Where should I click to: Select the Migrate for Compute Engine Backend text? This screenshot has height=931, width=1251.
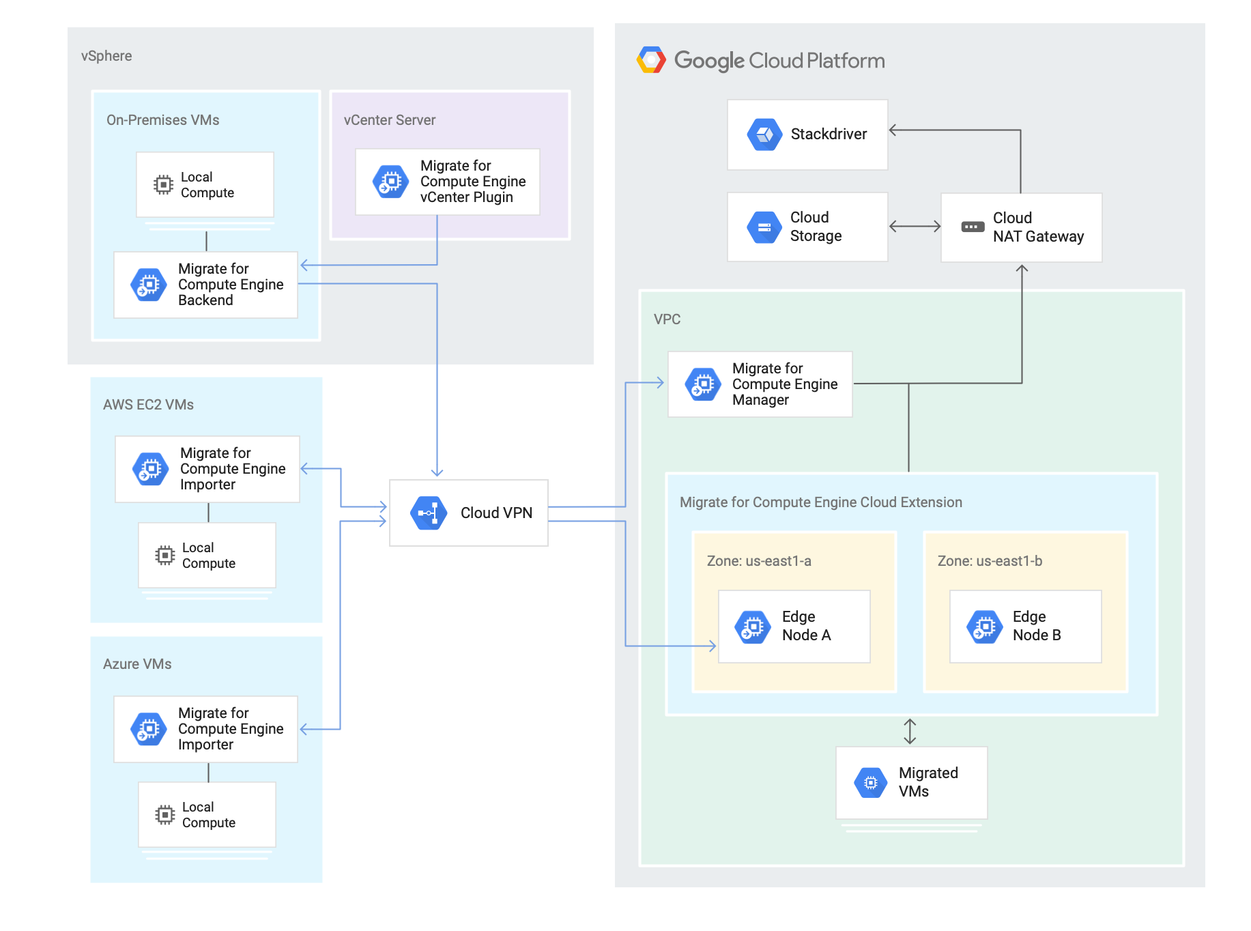(x=231, y=285)
